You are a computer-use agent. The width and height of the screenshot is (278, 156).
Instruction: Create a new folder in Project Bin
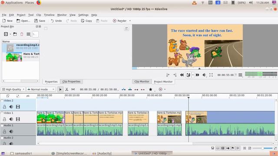15,34
